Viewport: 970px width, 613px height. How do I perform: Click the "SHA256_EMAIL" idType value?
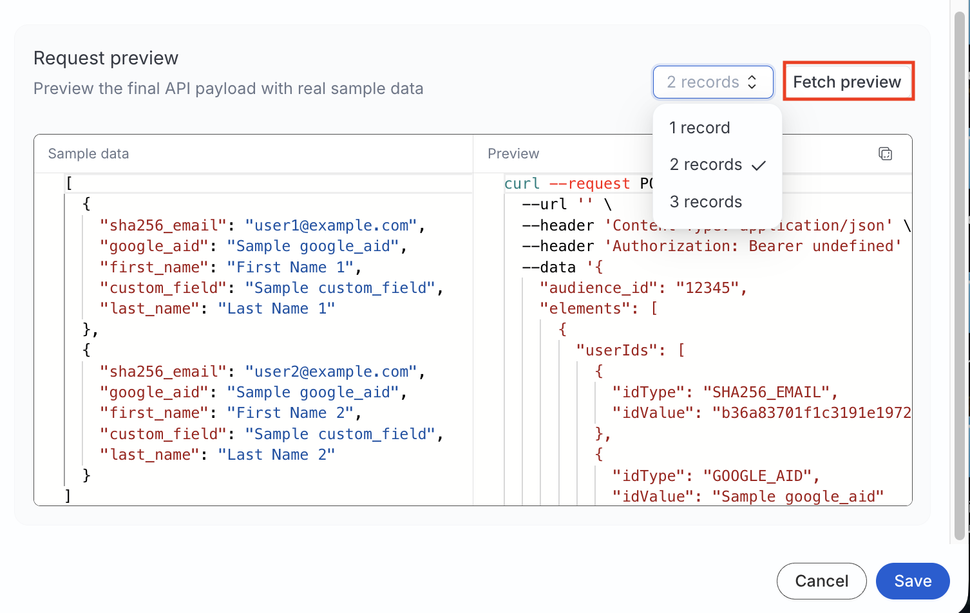(766, 392)
